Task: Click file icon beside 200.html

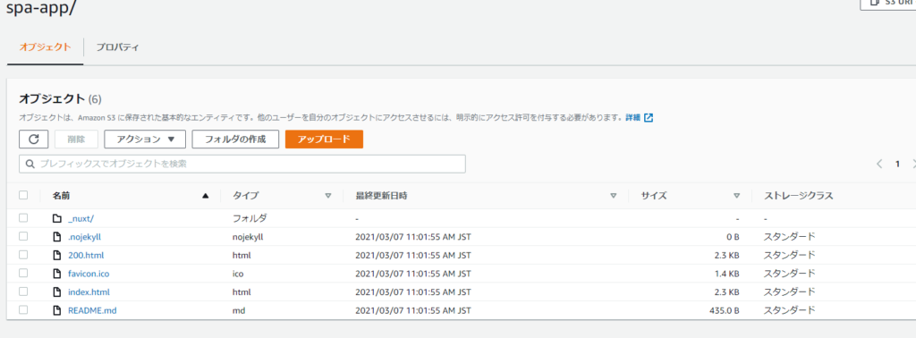Action: tap(56, 255)
